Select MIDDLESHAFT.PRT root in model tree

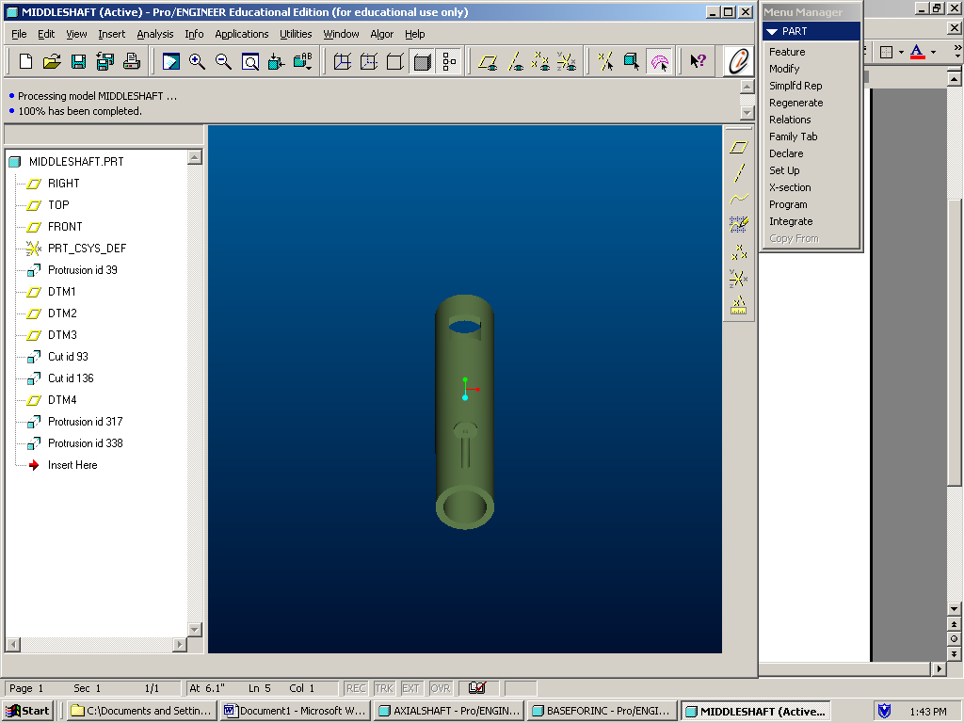76,162
